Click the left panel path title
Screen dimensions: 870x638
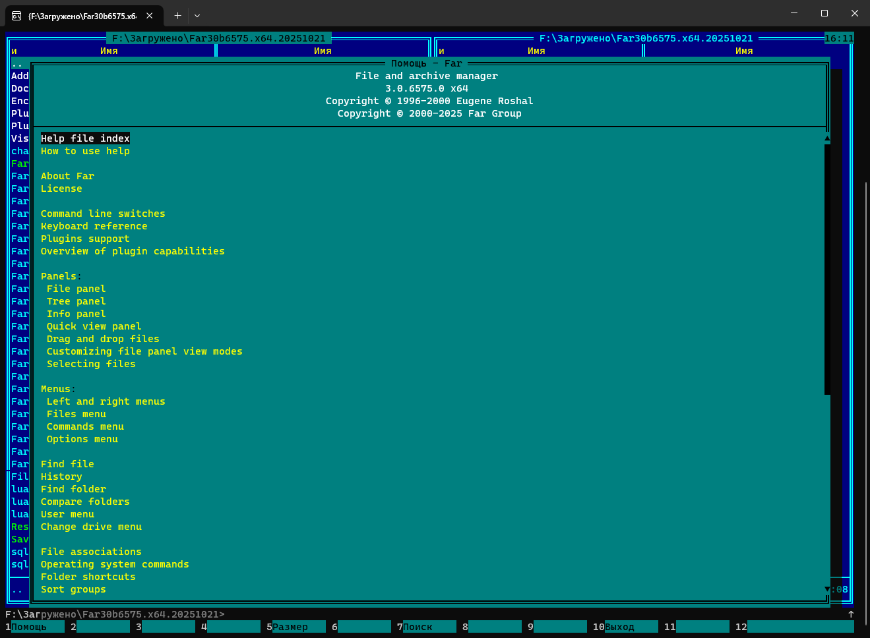pyautogui.click(x=219, y=38)
